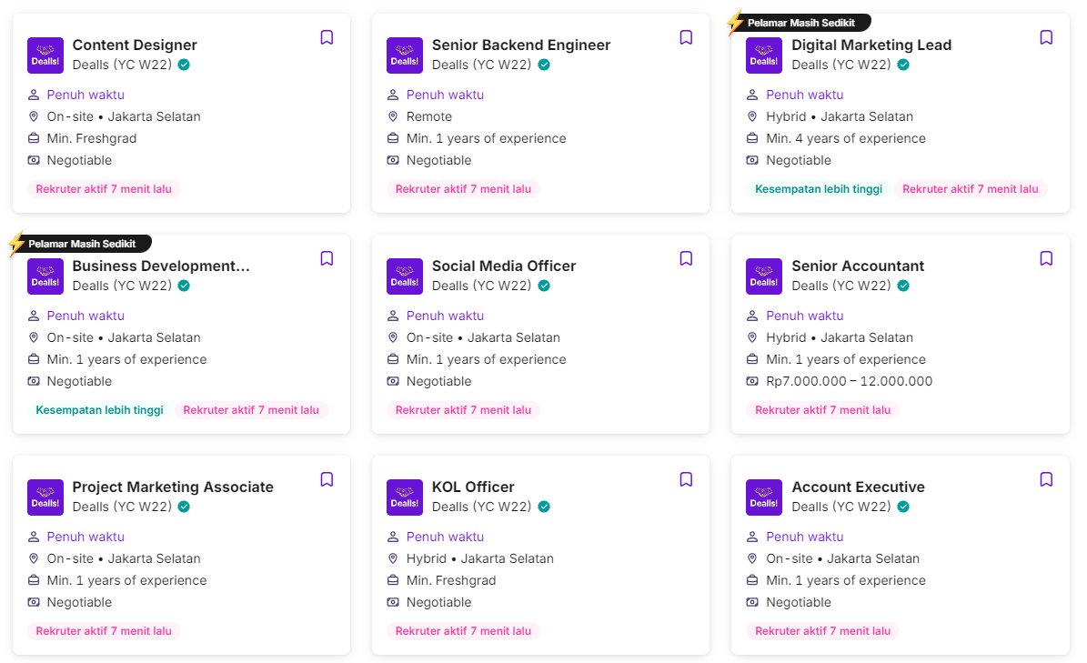This screenshot has width=1087, height=663.
Task: Bookmark the Account Executive job
Action: point(1046,479)
